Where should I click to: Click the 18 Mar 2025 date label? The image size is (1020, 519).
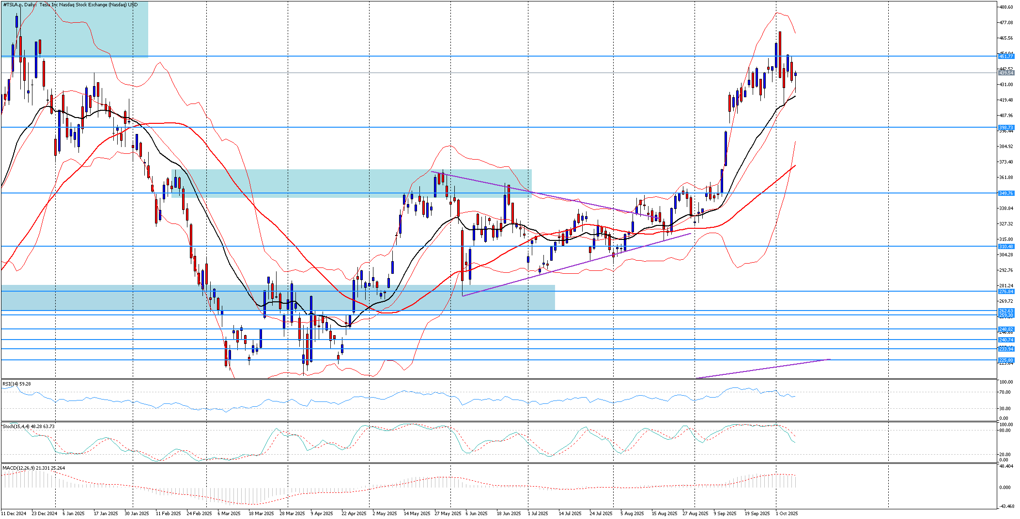click(261, 514)
